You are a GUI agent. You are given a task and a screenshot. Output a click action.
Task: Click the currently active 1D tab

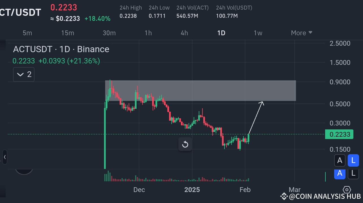pyautogui.click(x=221, y=33)
